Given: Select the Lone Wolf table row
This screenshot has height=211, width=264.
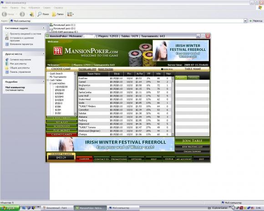Looking at the screenshot, I should coord(125,96).
